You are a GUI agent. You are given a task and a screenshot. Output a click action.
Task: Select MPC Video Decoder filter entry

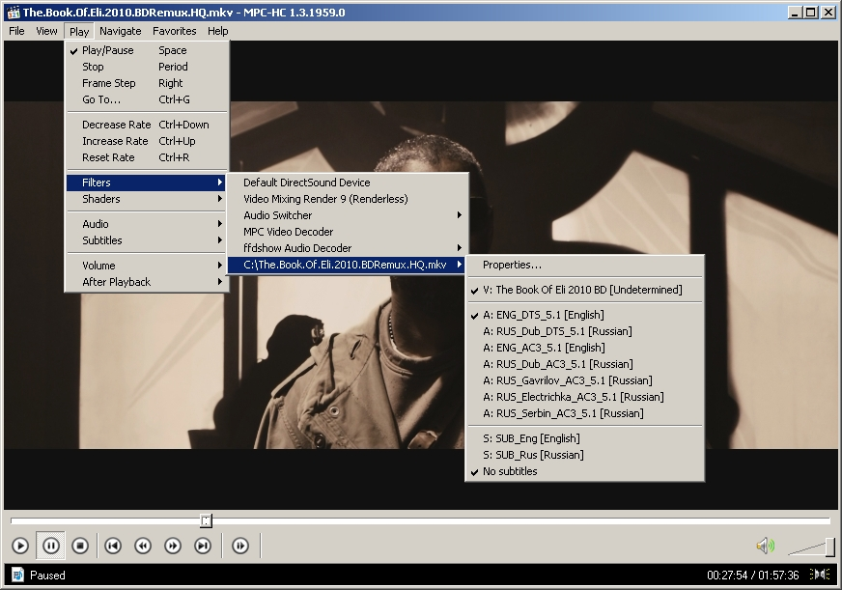click(288, 232)
